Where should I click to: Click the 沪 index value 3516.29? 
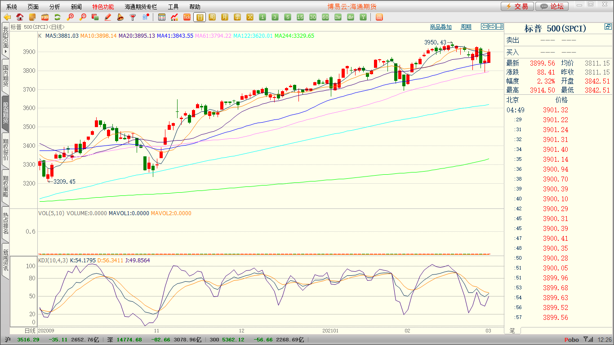(28, 340)
